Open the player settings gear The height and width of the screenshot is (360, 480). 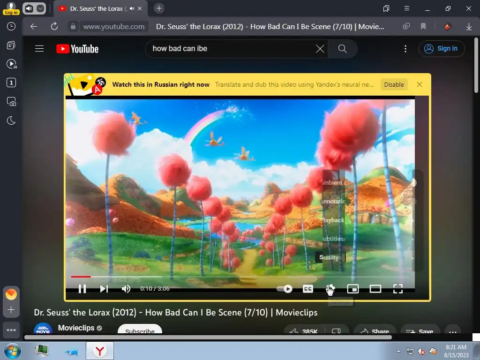330,289
